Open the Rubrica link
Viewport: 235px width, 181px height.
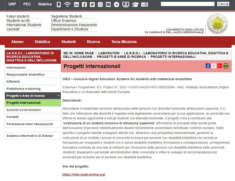[x=45, y=4]
